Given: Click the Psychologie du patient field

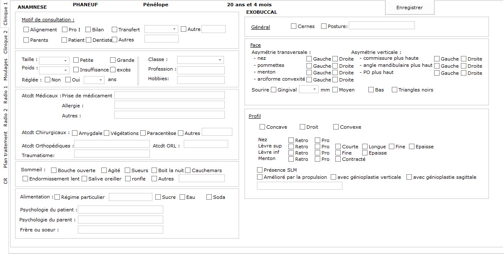Looking at the screenshot, I should 120,209.
